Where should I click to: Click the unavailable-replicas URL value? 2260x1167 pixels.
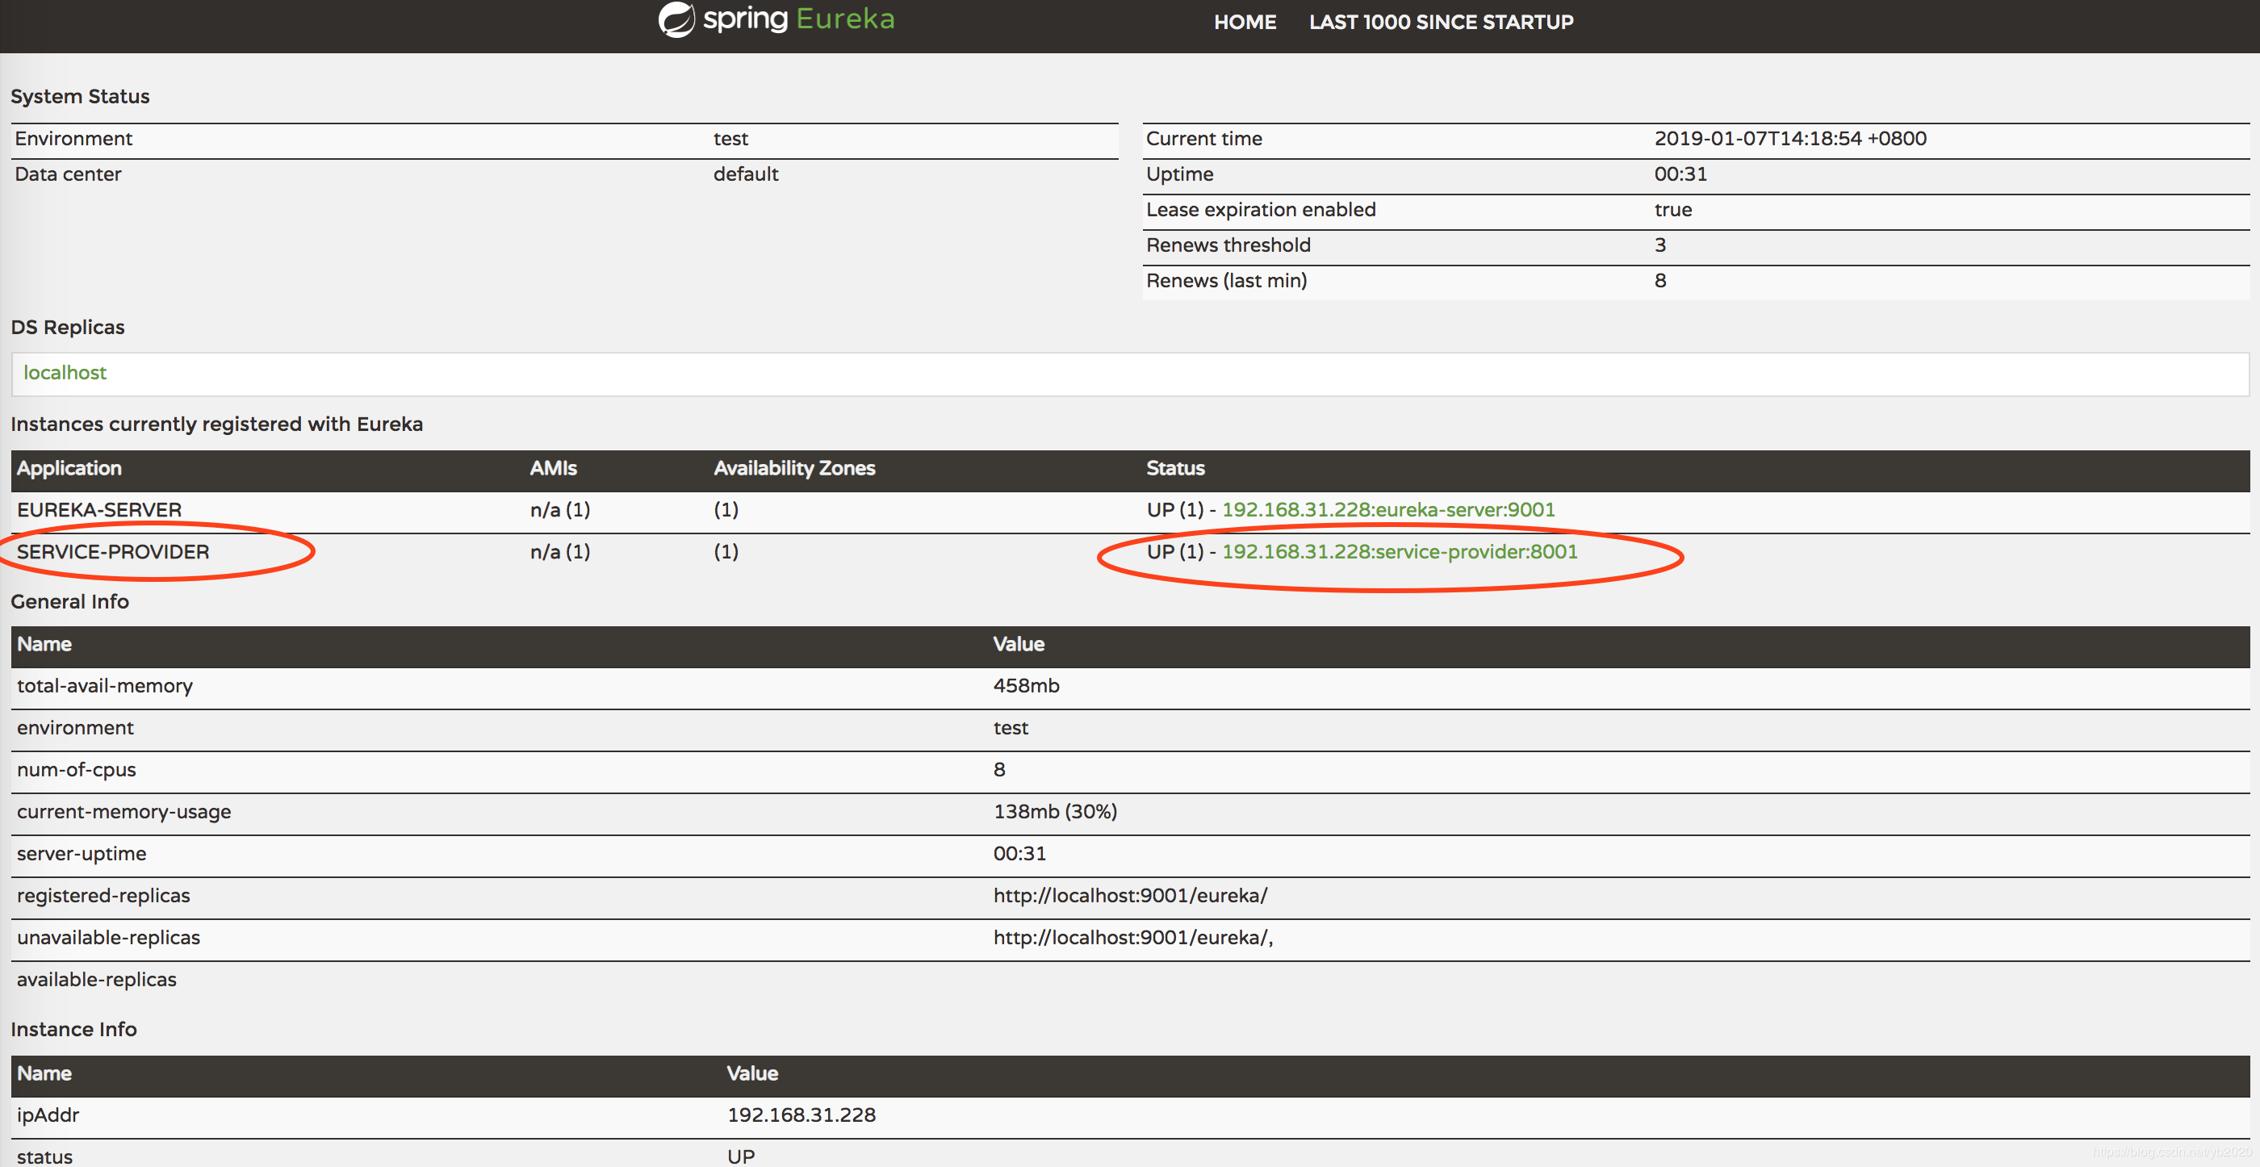[1132, 938]
